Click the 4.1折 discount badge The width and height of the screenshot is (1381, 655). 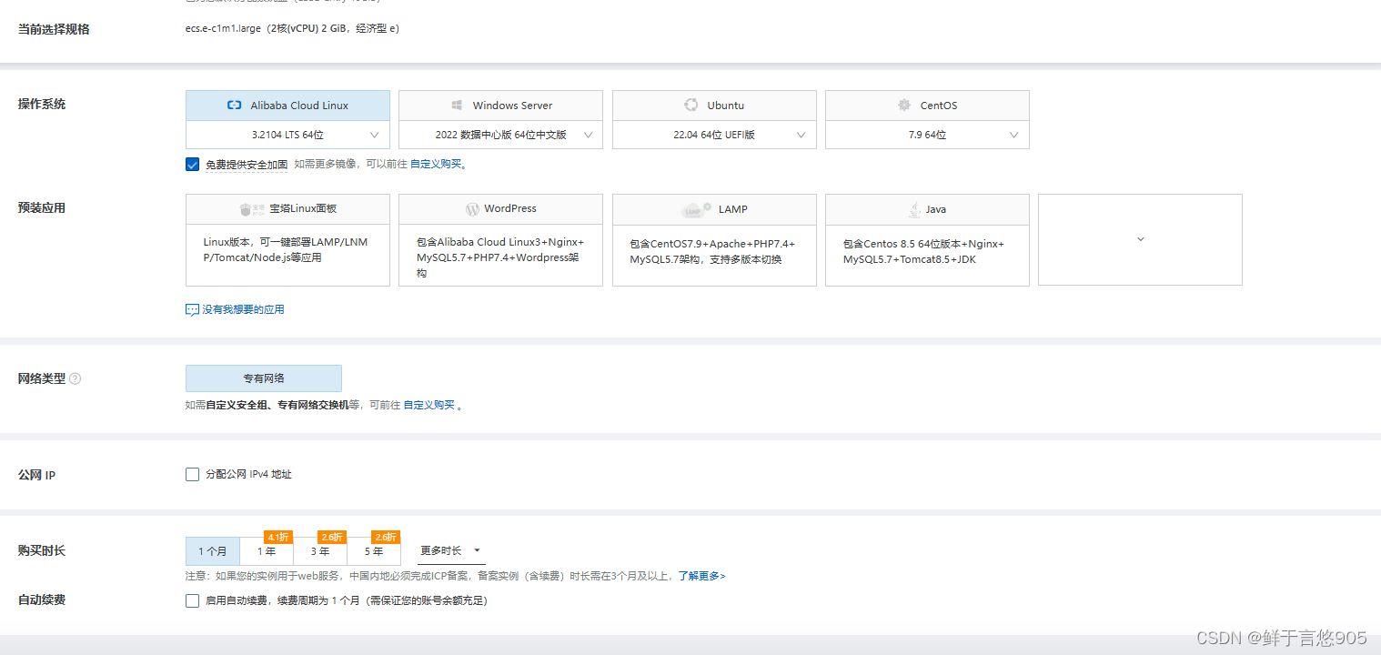click(277, 538)
